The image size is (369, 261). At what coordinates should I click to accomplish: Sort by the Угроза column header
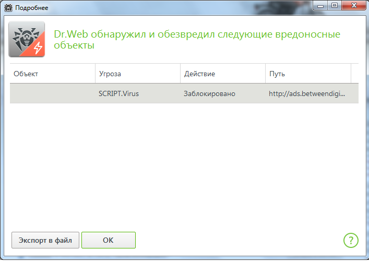click(x=138, y=74)
